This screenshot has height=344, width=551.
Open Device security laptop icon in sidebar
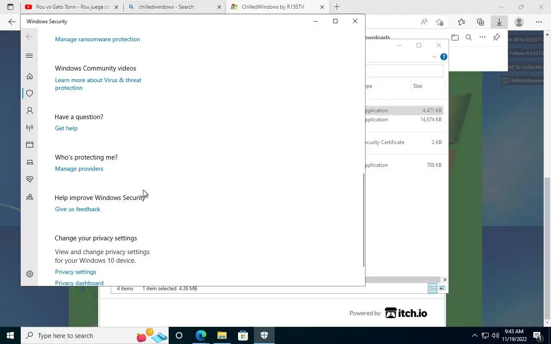[x=30, y=162]
